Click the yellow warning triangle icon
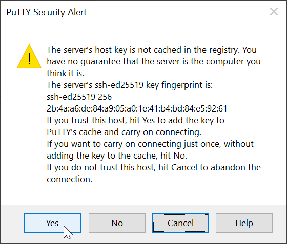 tap(29, 56)
